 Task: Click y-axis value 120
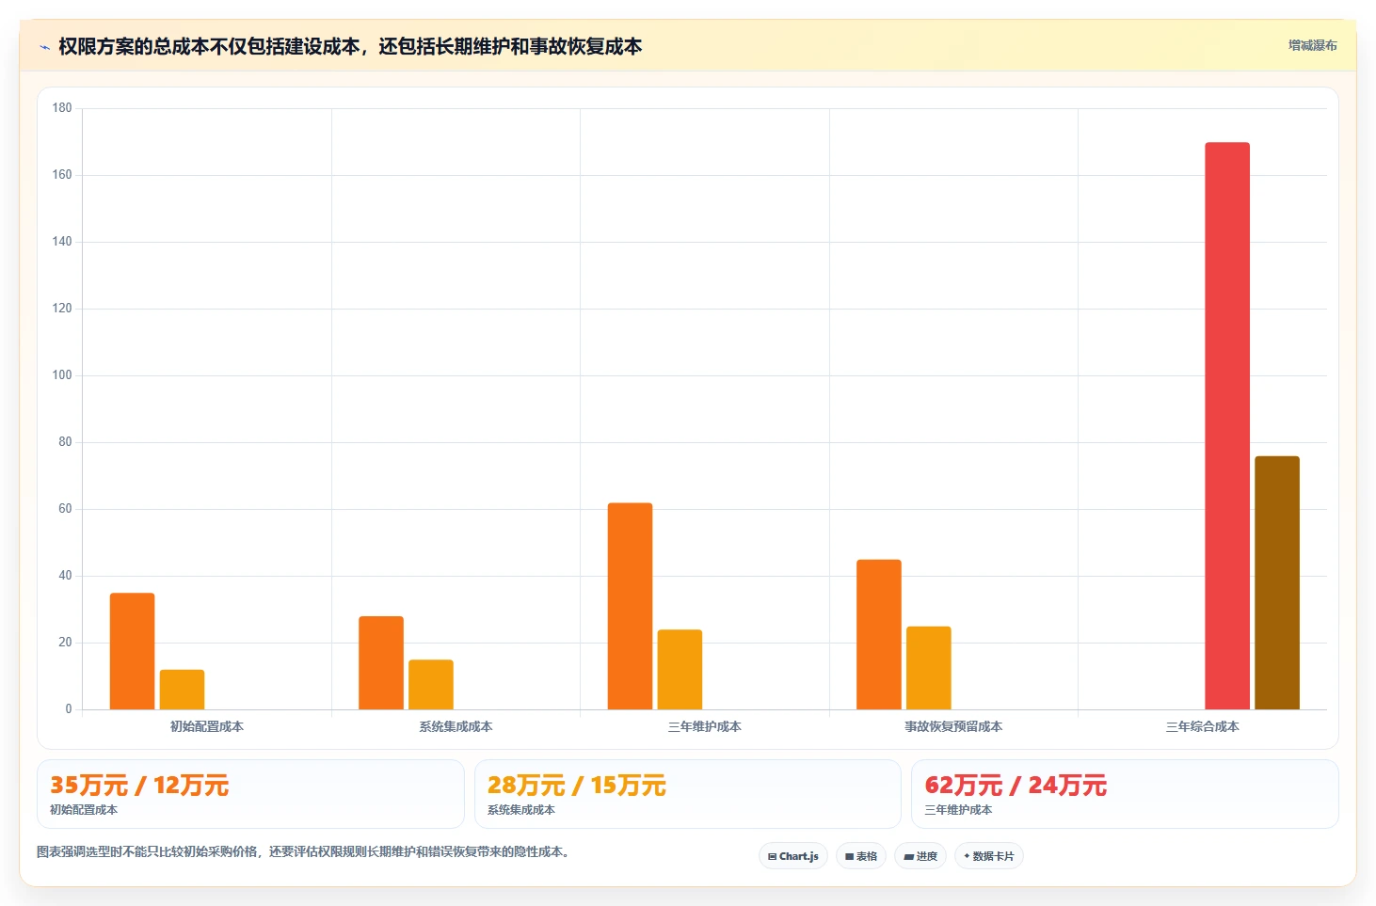coord(62,309)
